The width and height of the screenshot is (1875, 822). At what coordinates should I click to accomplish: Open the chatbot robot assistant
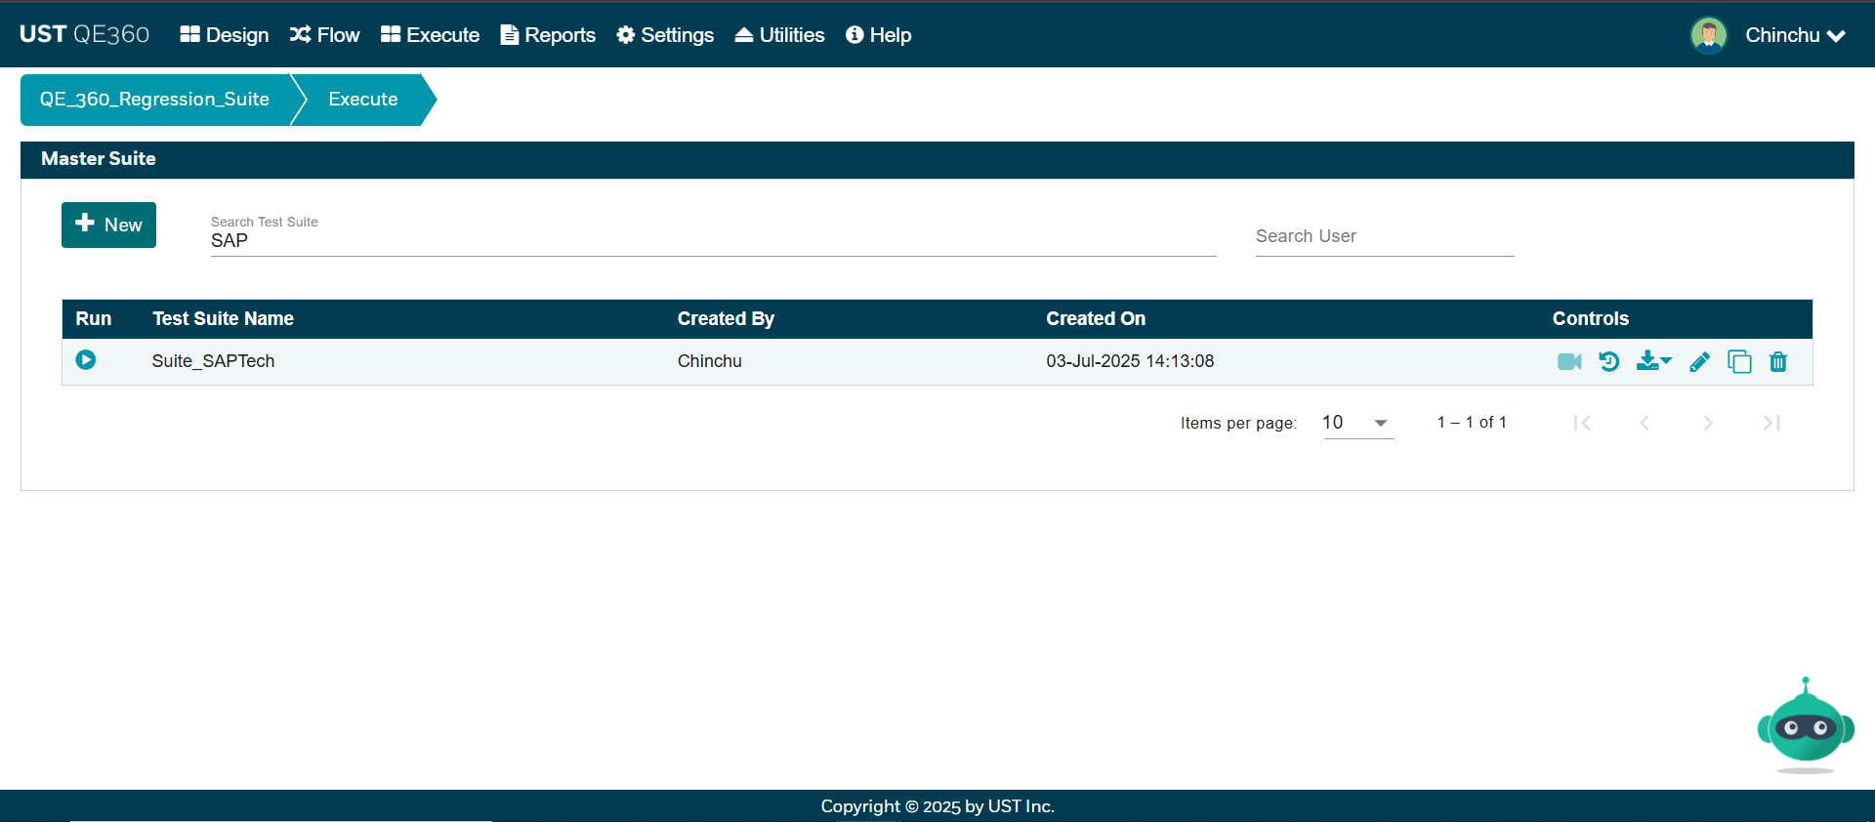click(x=1806, y=725)
